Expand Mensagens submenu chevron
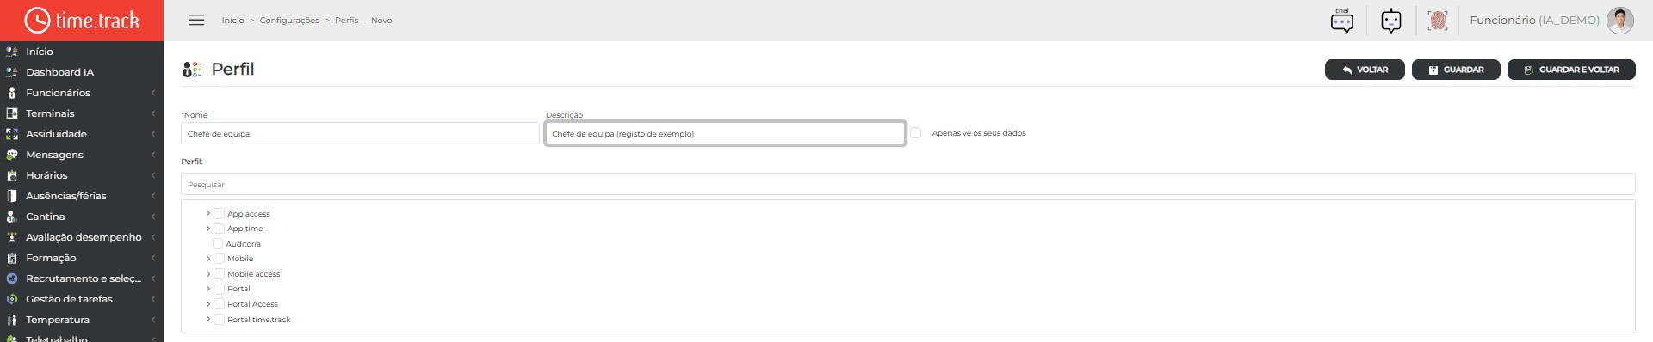This screenshot has height=342, width=1653. pos(153,155)
